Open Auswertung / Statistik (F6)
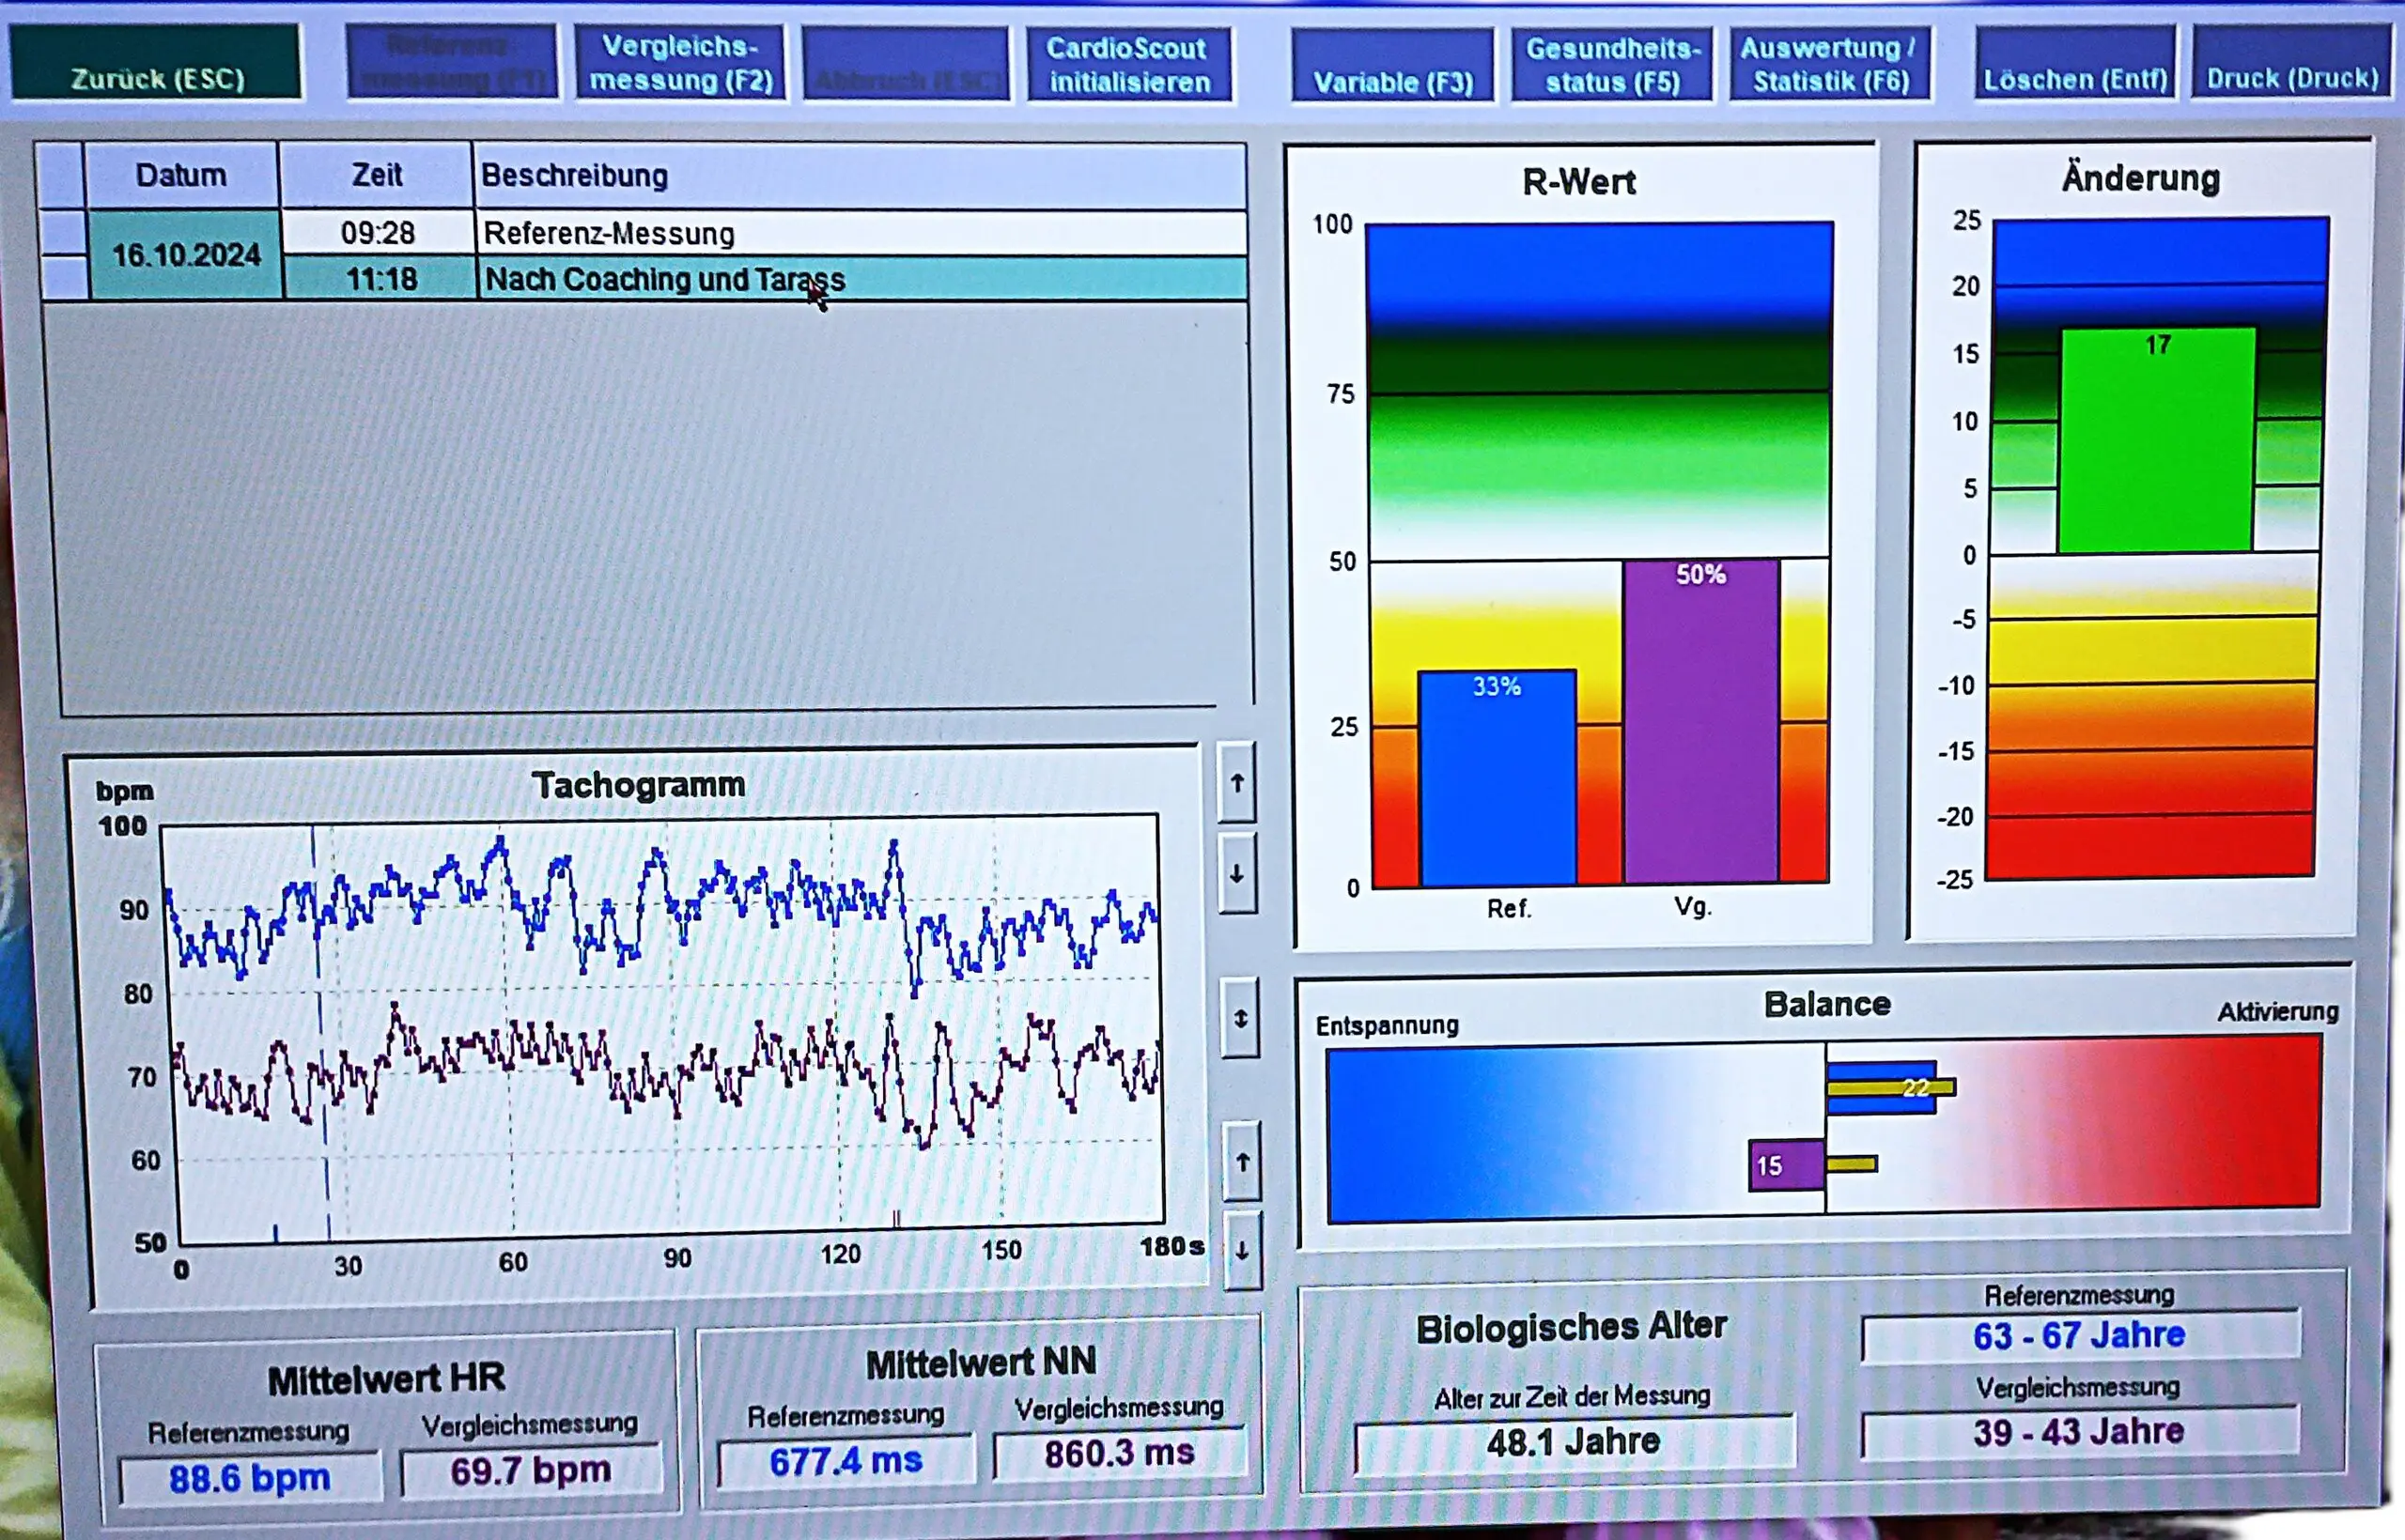 1829,65
